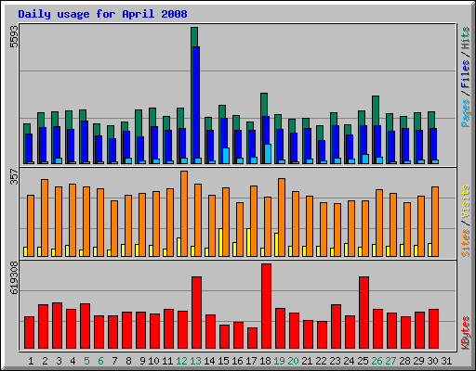Select the cyan Pages bar for day 18
Viewport: 476px width, 371px height.
point(268,154)
